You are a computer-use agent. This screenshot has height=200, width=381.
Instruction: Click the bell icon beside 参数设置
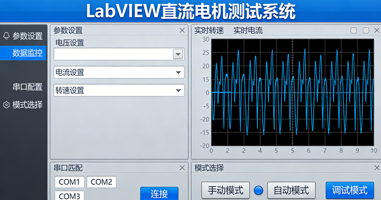pos(6,36)
